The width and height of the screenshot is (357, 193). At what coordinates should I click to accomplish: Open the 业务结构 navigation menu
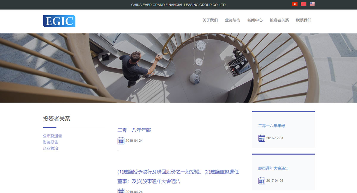pos(232,20)
